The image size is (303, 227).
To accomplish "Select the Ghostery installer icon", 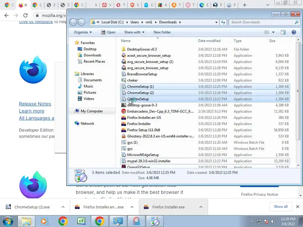I will point(123,136).
